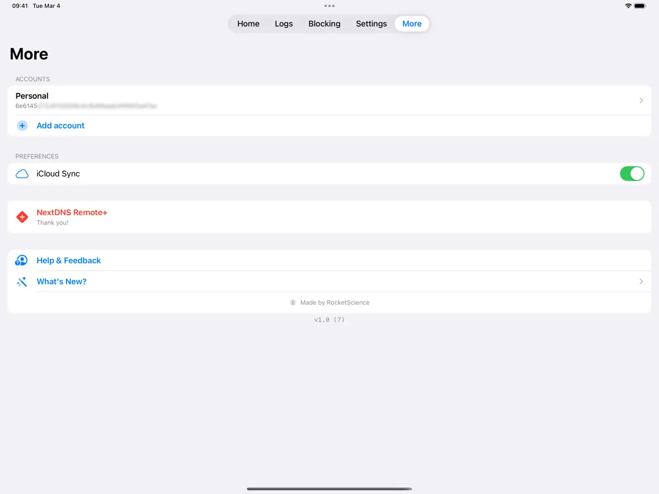The height and width of the screenshot is (494, 659).
Task: Click the 09:41 clock in status bar
Action: click(20, 6)
